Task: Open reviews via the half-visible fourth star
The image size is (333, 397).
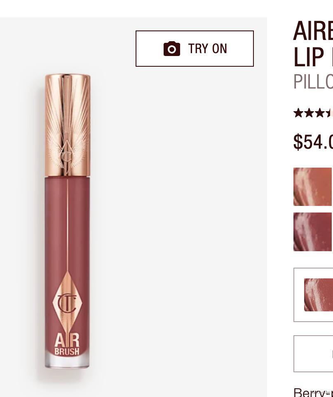Action: tap(329, 113)
